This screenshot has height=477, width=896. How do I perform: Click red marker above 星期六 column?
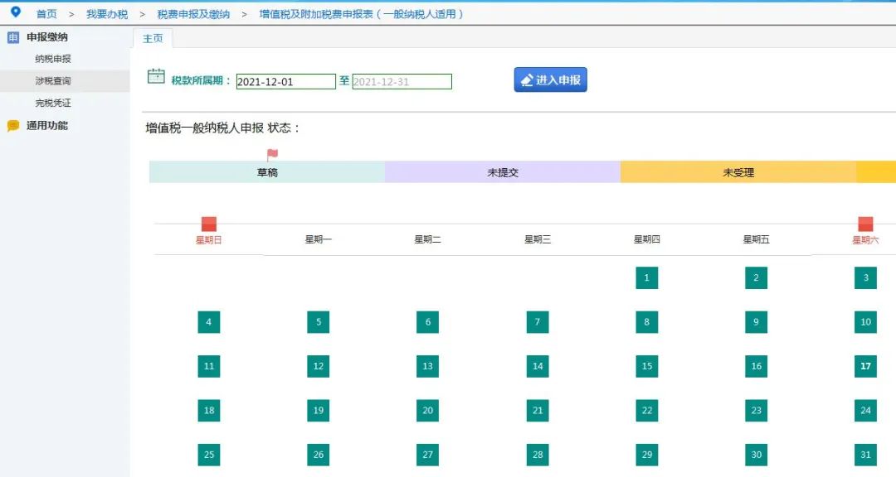point(865,224)
